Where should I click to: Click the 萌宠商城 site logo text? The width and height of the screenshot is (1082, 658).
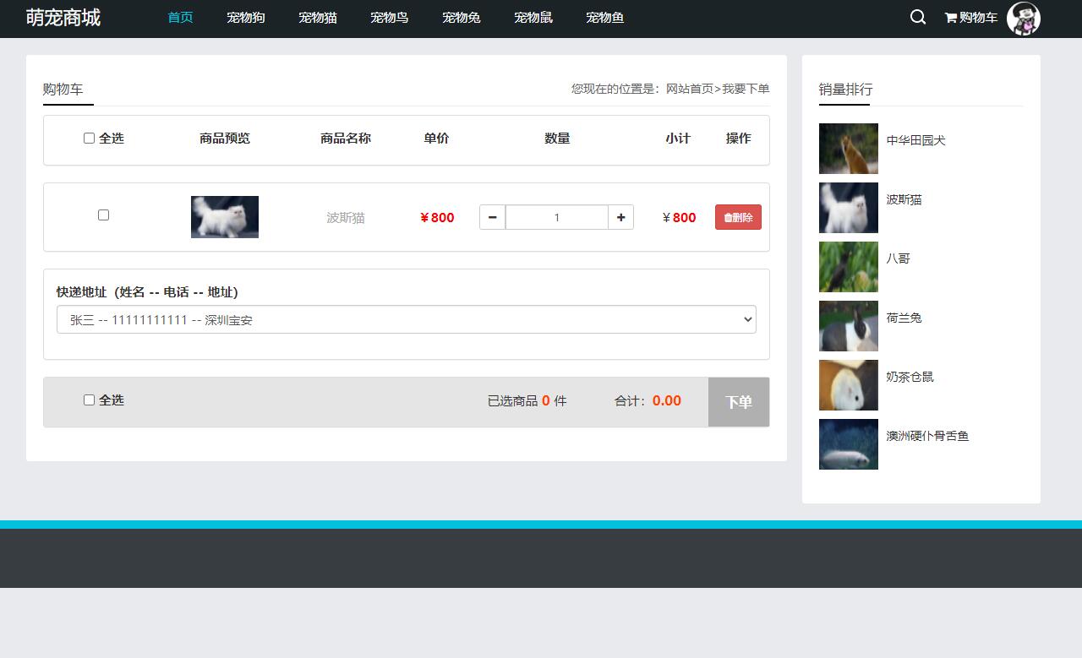(62, 17)
